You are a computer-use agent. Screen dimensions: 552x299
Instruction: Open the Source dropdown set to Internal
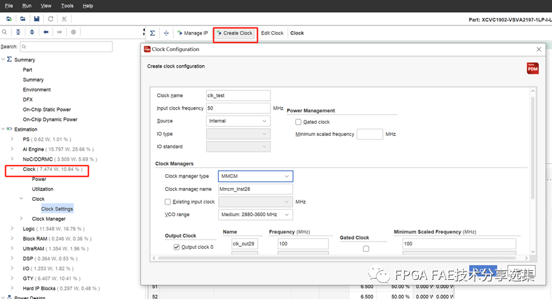click(x=238, y=121)
